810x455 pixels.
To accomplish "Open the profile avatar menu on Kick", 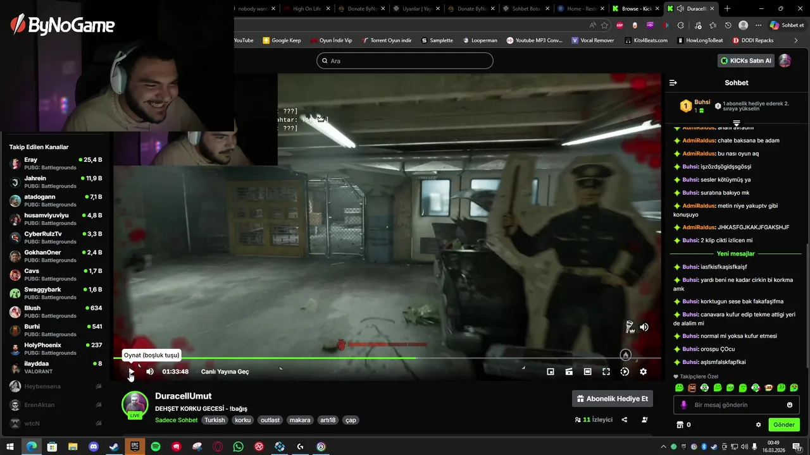I will click(x=785, y=61).
